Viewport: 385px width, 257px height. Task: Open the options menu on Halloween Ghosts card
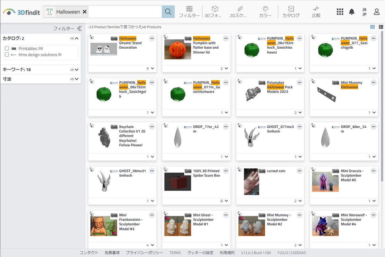click(x=152, y=38)
